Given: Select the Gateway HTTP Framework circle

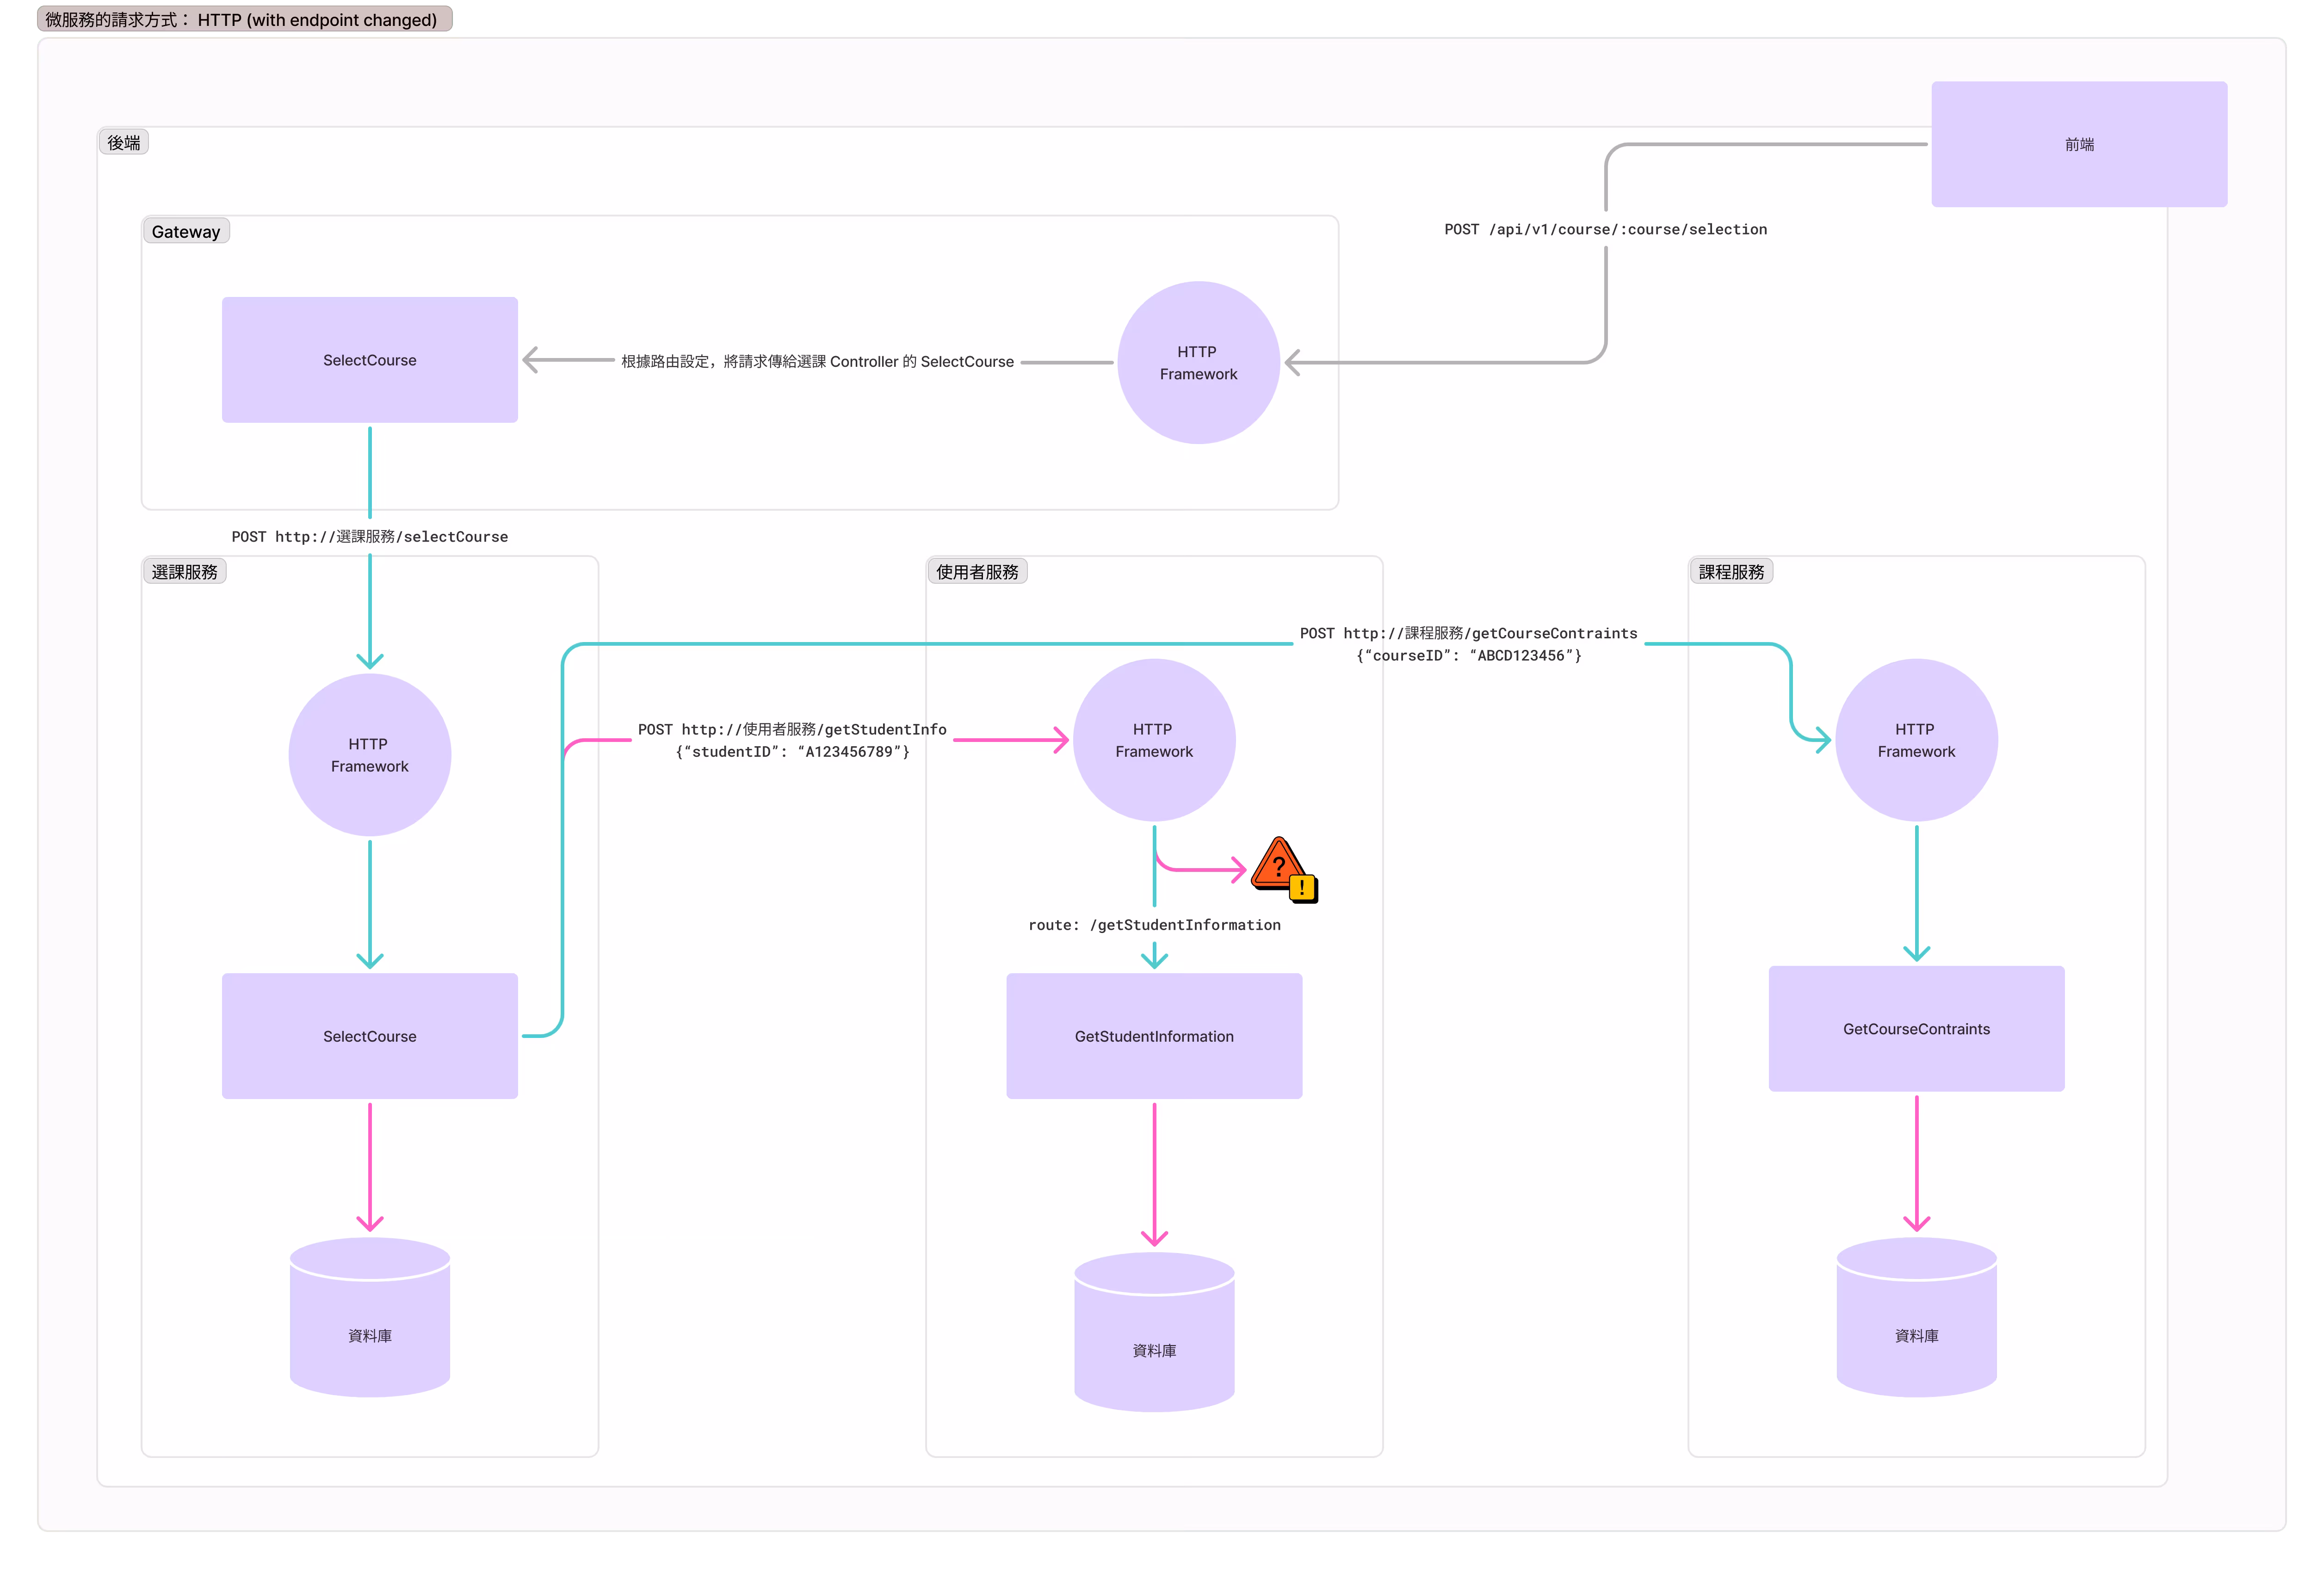Looking at the screenshot, I should click(1198, 362).
